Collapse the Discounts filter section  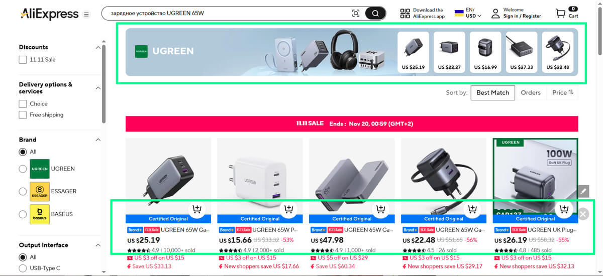[98, 47]
